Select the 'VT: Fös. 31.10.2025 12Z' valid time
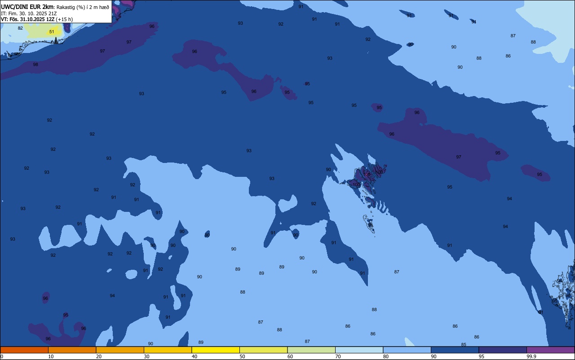Image resolution: width=575 pixels, height=360 pixels. [28, 19]
